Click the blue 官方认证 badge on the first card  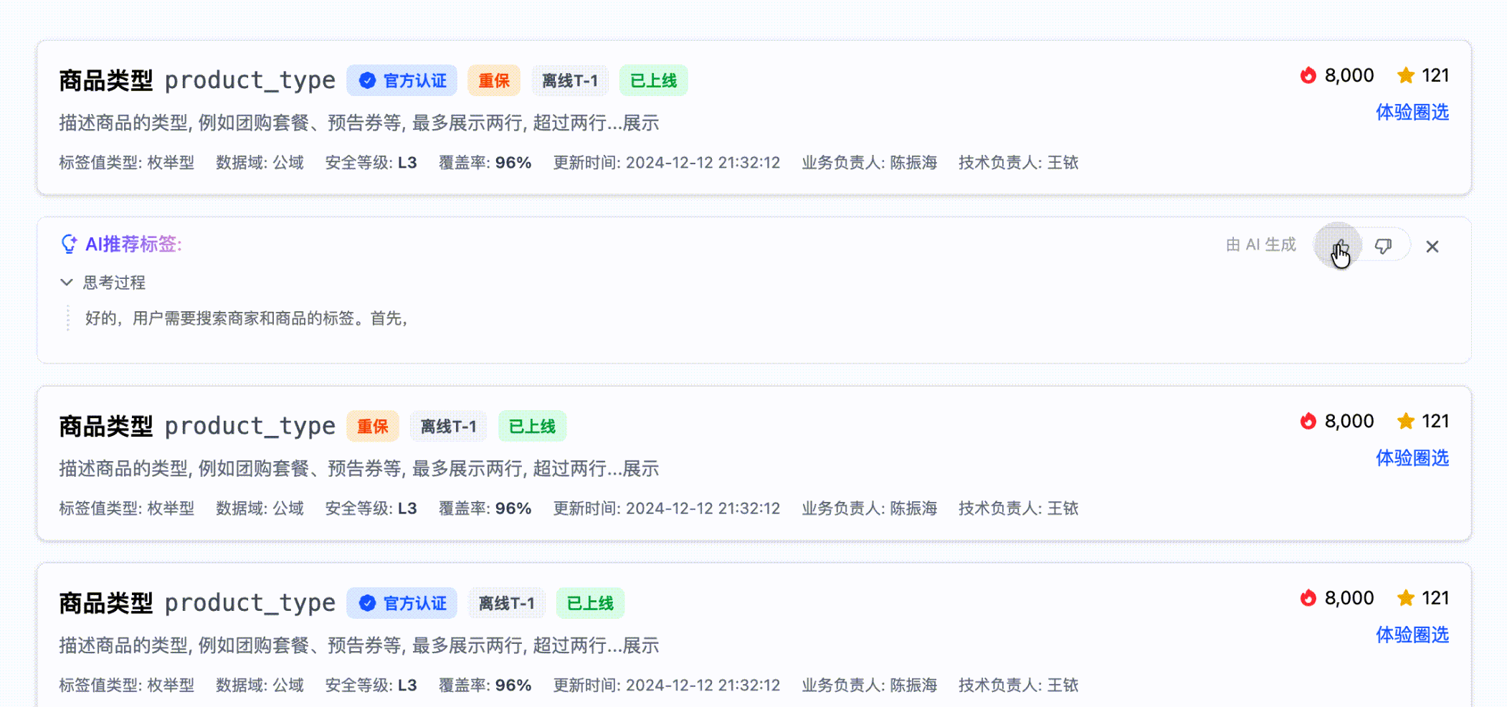(401, 80)
